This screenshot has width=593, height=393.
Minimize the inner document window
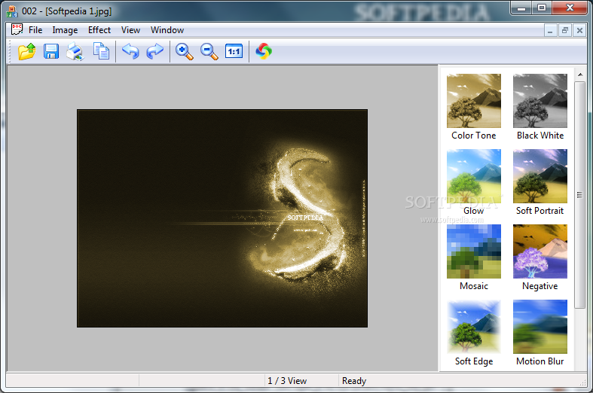(x=550, y=30)
